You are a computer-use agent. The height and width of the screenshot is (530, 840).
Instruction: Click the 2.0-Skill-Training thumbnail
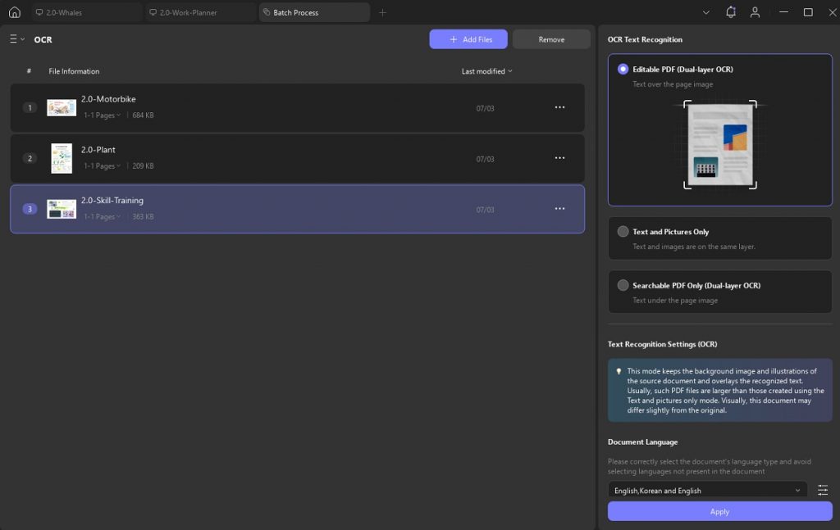click(62, 209)
